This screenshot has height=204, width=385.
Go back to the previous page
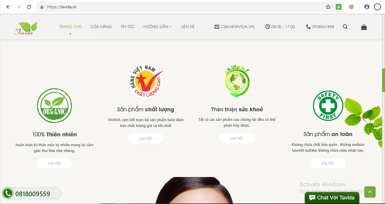(x=8, y=7)
